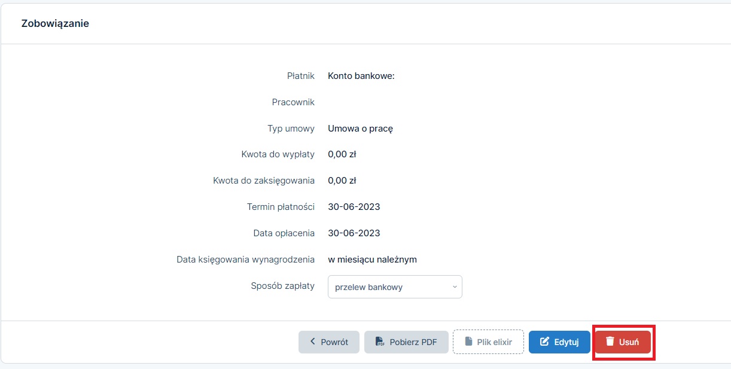Go back with the Powrót button
This screenshot has width=731, height=369.
[329, 342]
